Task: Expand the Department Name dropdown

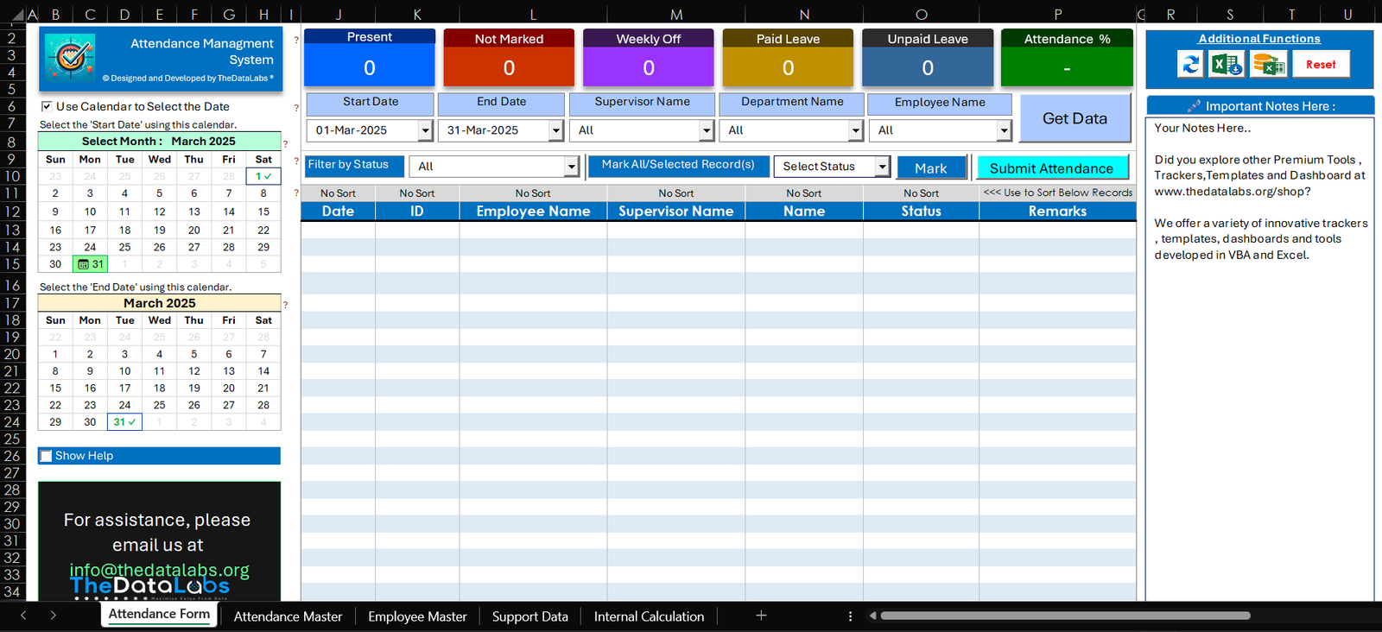Action: [856, 130]
